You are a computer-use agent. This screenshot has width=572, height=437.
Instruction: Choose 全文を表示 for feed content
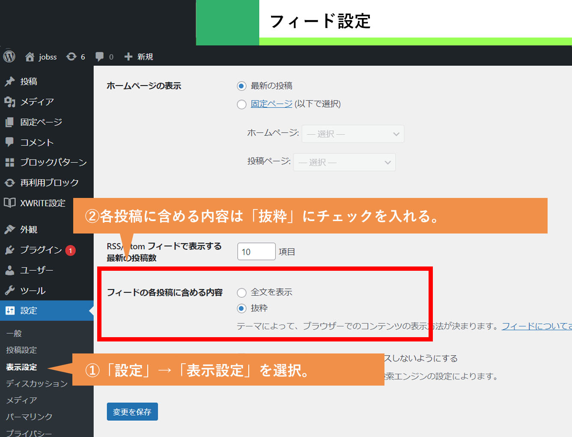[241, 293]
